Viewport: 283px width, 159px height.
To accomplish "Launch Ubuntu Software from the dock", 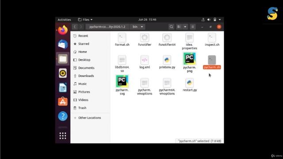I will pos(63,102).
